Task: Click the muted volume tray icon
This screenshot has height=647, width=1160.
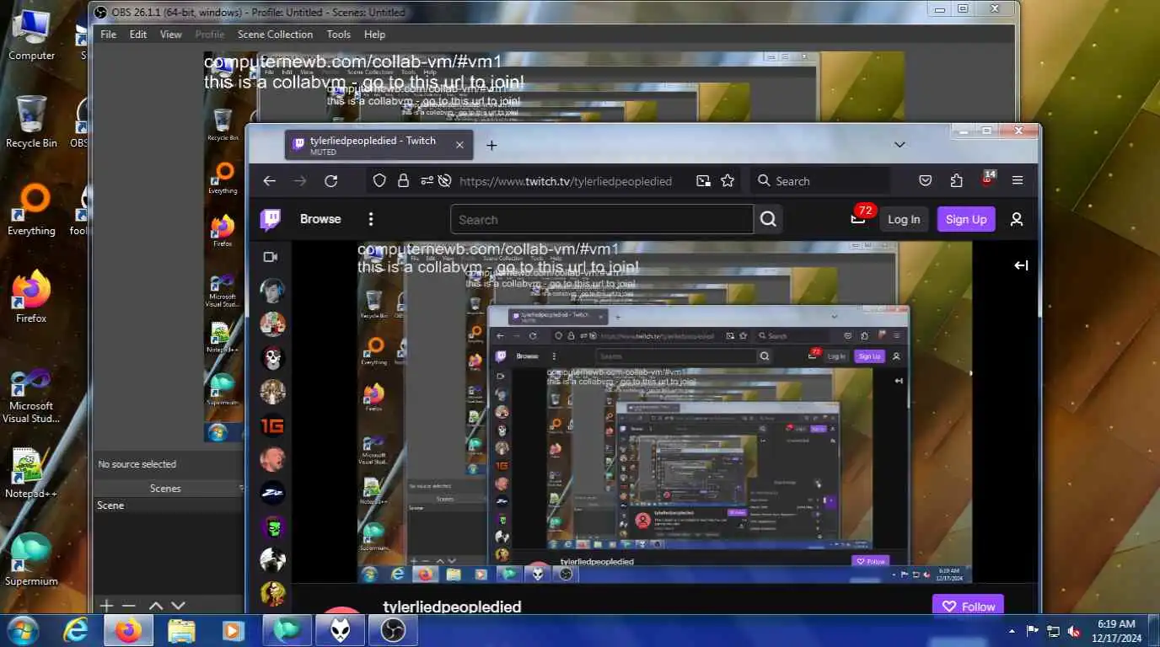Action: (1075, 631)
